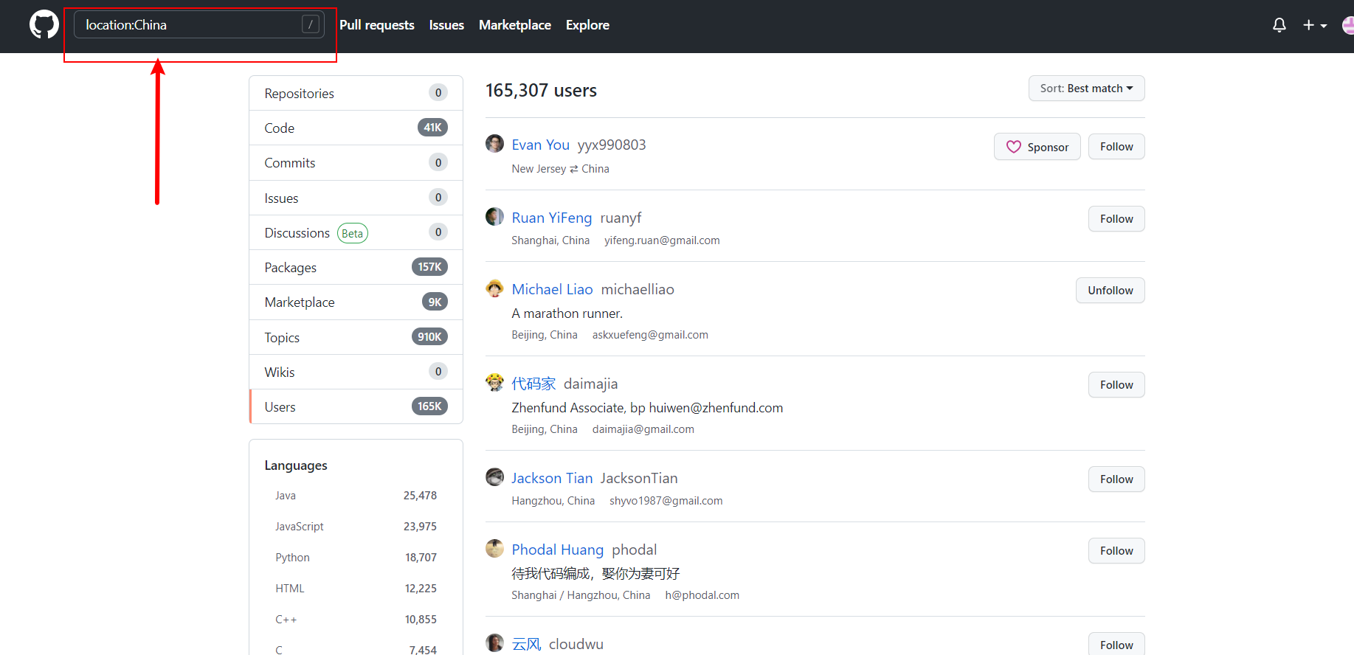Click the New Jersey ⇄ China location text
This screenshot has height=655, width=1354.
click(561, 169)
